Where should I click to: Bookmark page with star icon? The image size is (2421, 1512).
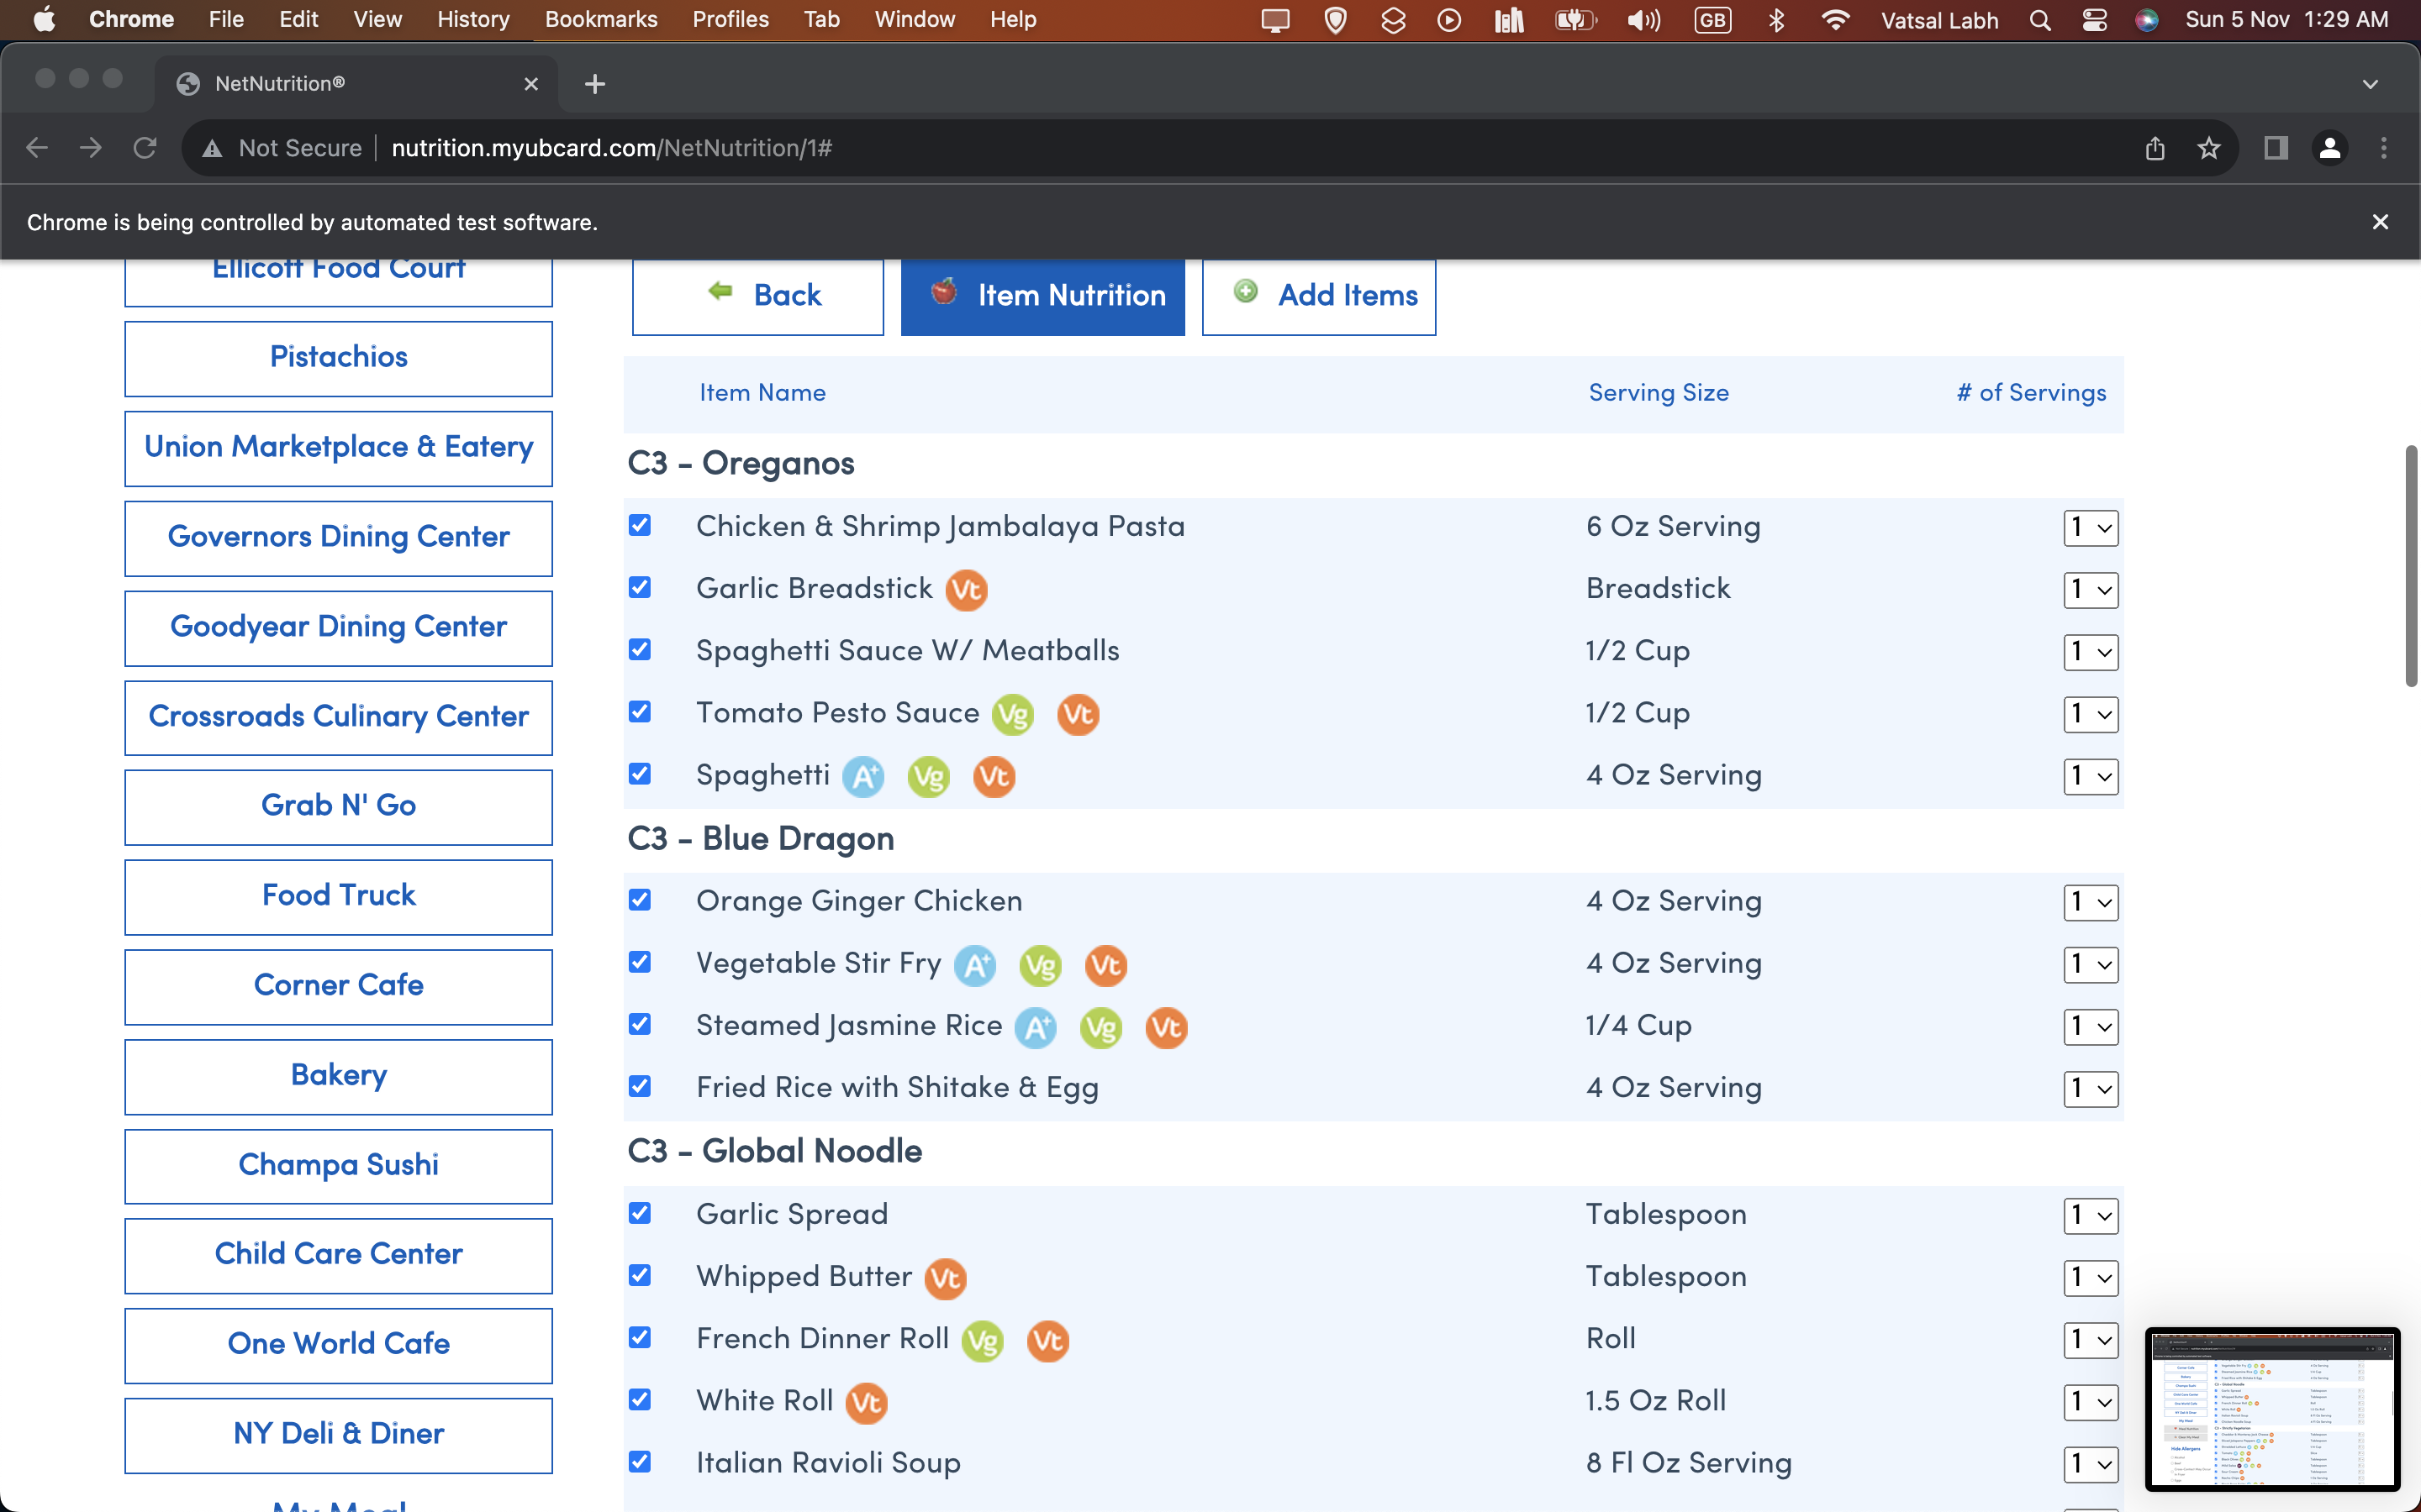[x=2209, y=148]
